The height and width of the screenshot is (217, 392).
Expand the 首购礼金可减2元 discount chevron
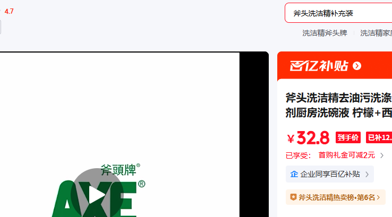click(x=382, y=155)
